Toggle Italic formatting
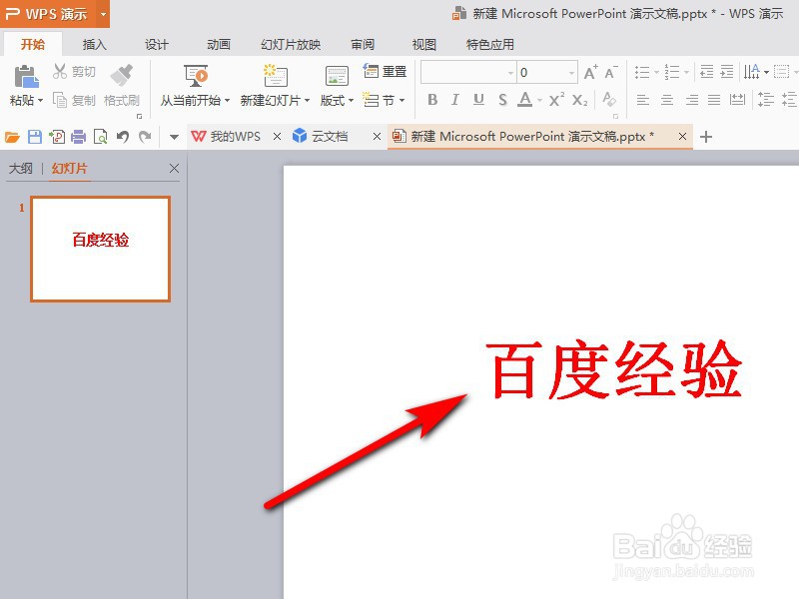799x599 pixels. point(455,99)
